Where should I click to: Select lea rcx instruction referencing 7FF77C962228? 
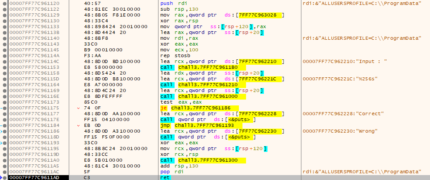pos(222,114)
